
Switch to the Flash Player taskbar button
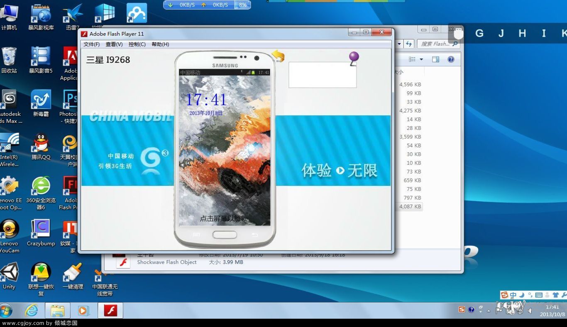coord(110,310)
